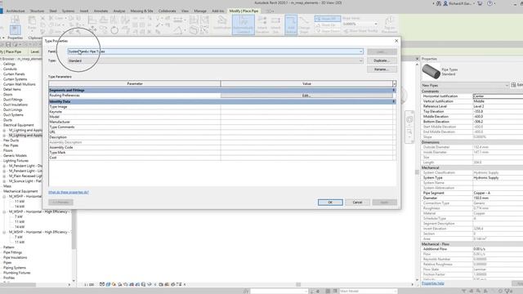Click the 'Copper - A' Pipe Segment value
Screen dimensions: 523x294
coord(498,193)
